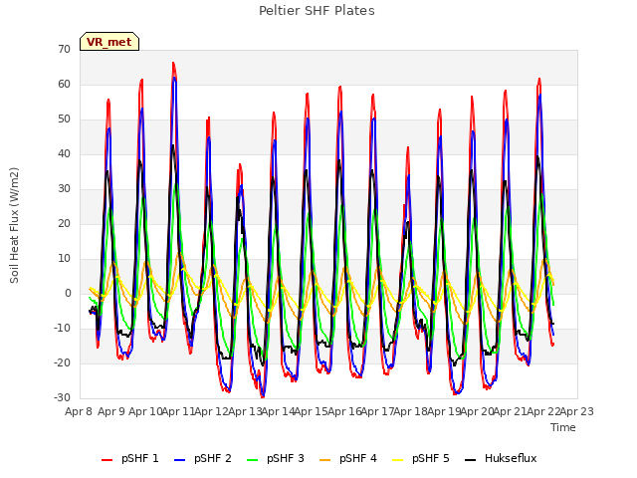Click the -10 y-axis tick label
637x478 pixels.
62,328
